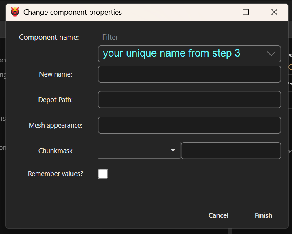292x234 pixels.
Task: Tick the Remember values checkbox
Action: coord(103,174)
